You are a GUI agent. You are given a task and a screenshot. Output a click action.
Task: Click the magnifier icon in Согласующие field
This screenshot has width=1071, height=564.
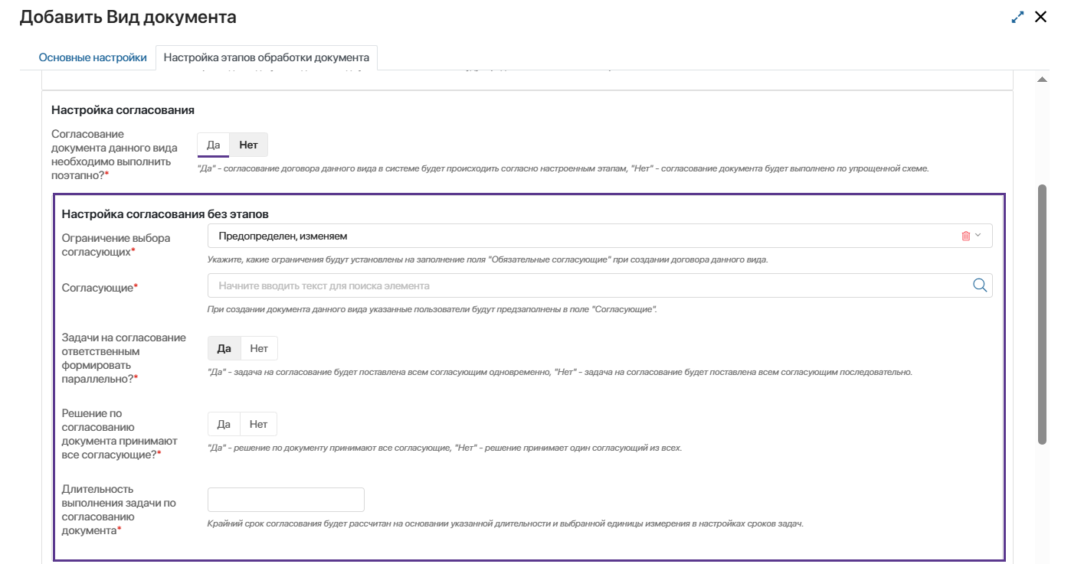pos(980,285)
